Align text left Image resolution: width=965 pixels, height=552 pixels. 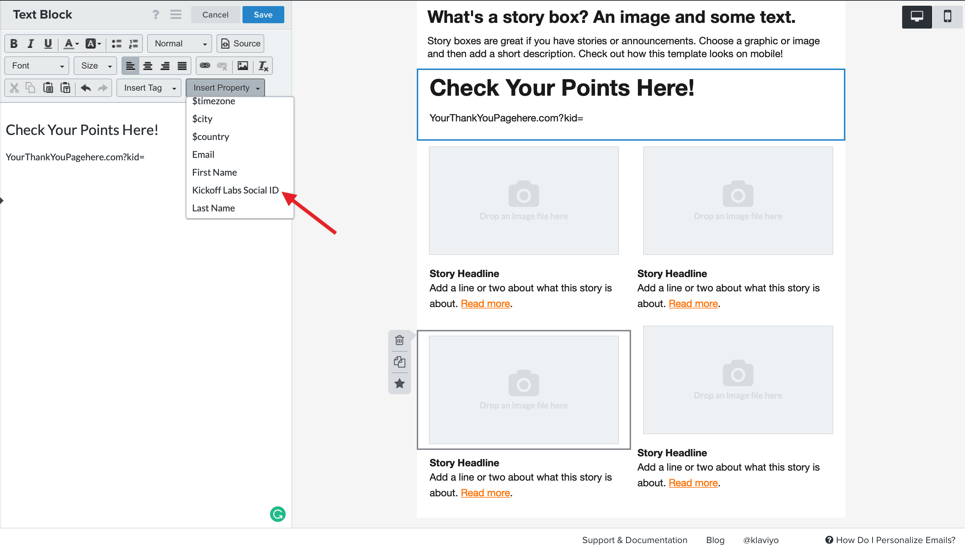[130, 66]
